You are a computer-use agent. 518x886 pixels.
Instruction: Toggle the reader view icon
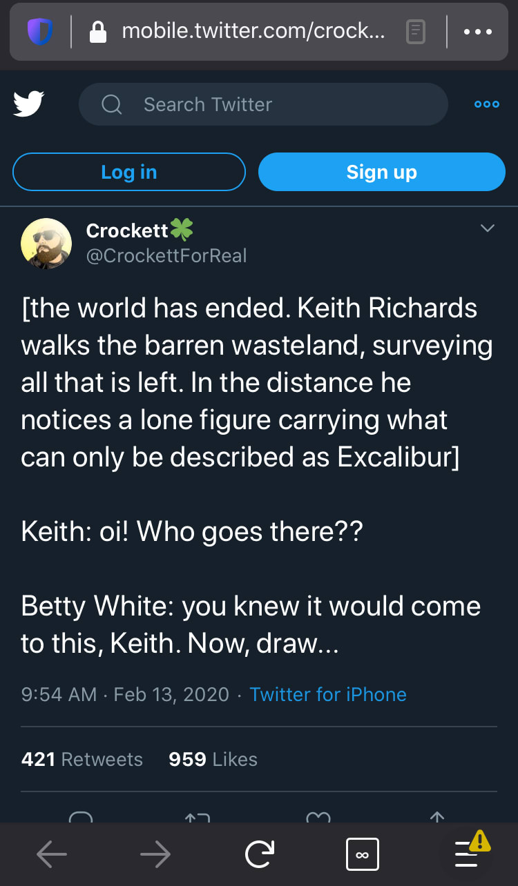coord(415,32)
